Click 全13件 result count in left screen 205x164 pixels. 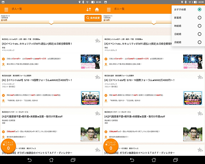point(4,20)
